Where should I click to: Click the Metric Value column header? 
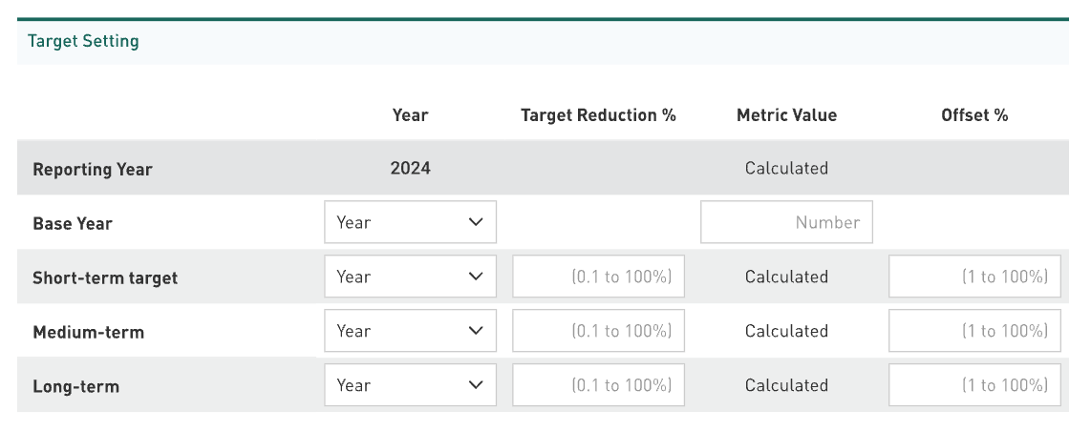pos(786,115)
